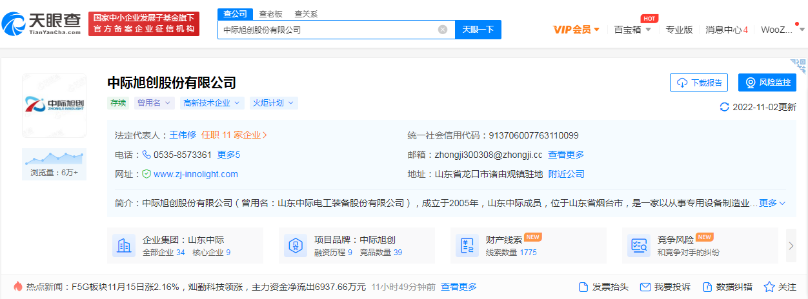Open 专业版 link

pos(680,29)
